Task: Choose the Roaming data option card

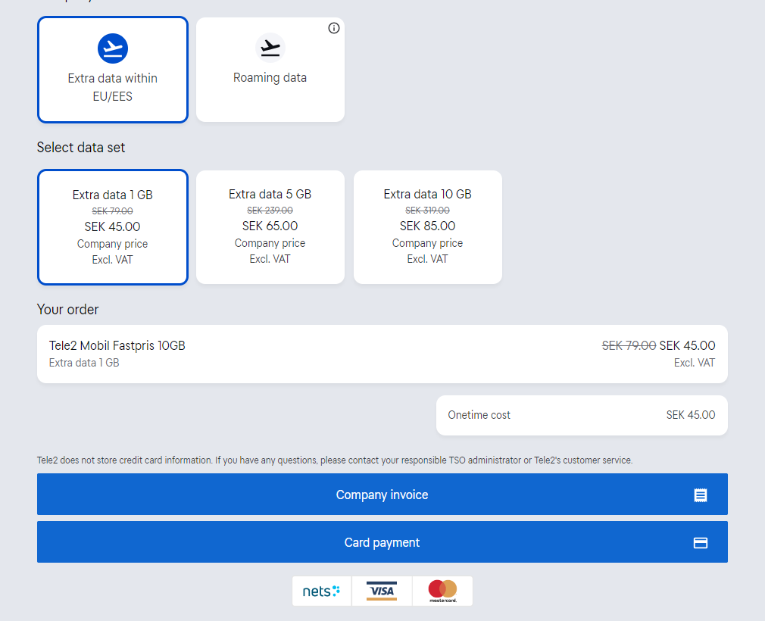Action: pyautogui.click(x=270, y=70)
